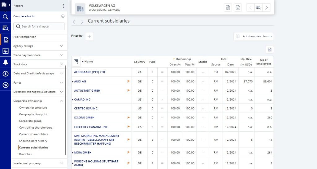Open CETITEC USA INC. company link
Image resolution: width=317 pixels, height=169 pixels.
point(86,108)
